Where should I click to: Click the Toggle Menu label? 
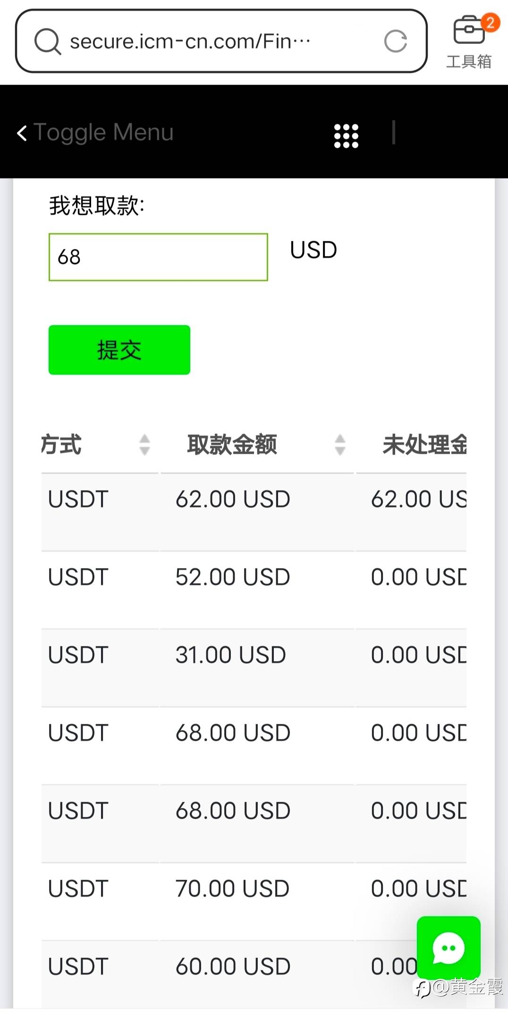tap(104, 133)
